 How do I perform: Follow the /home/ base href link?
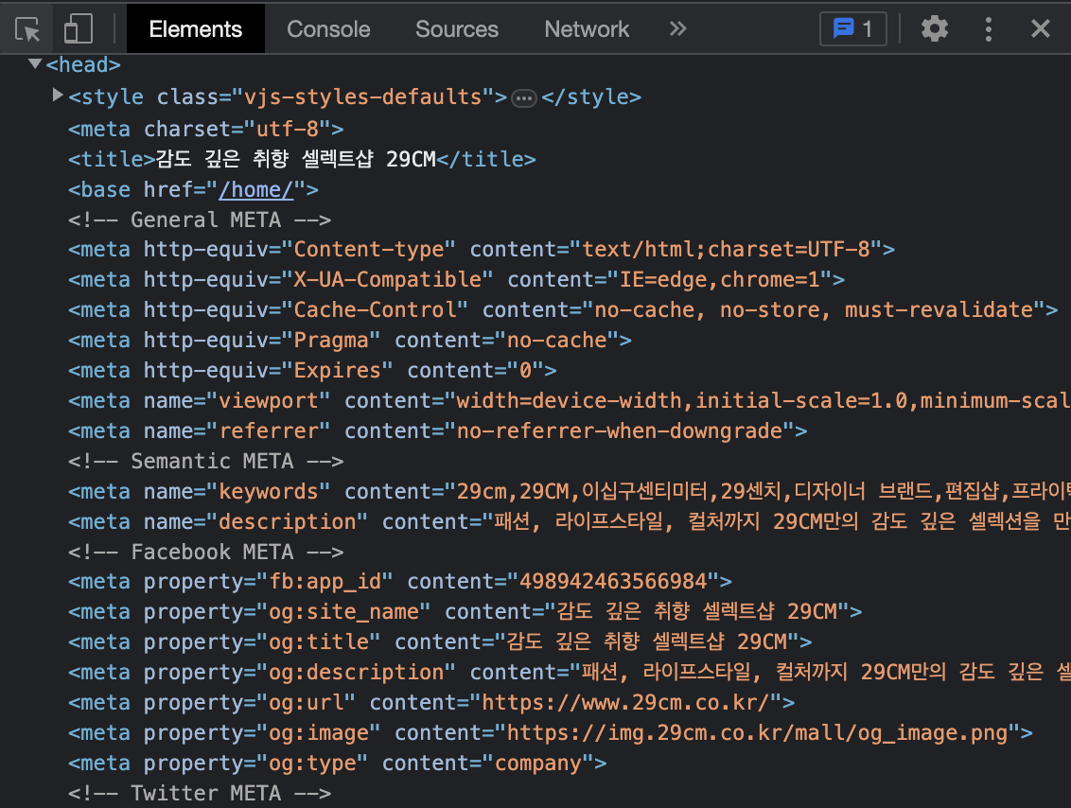[256, 189]
